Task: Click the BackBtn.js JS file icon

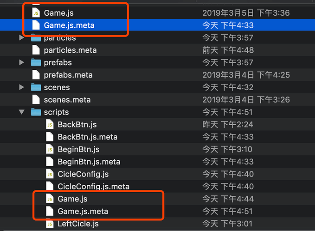Action: (x=50, y=124)
